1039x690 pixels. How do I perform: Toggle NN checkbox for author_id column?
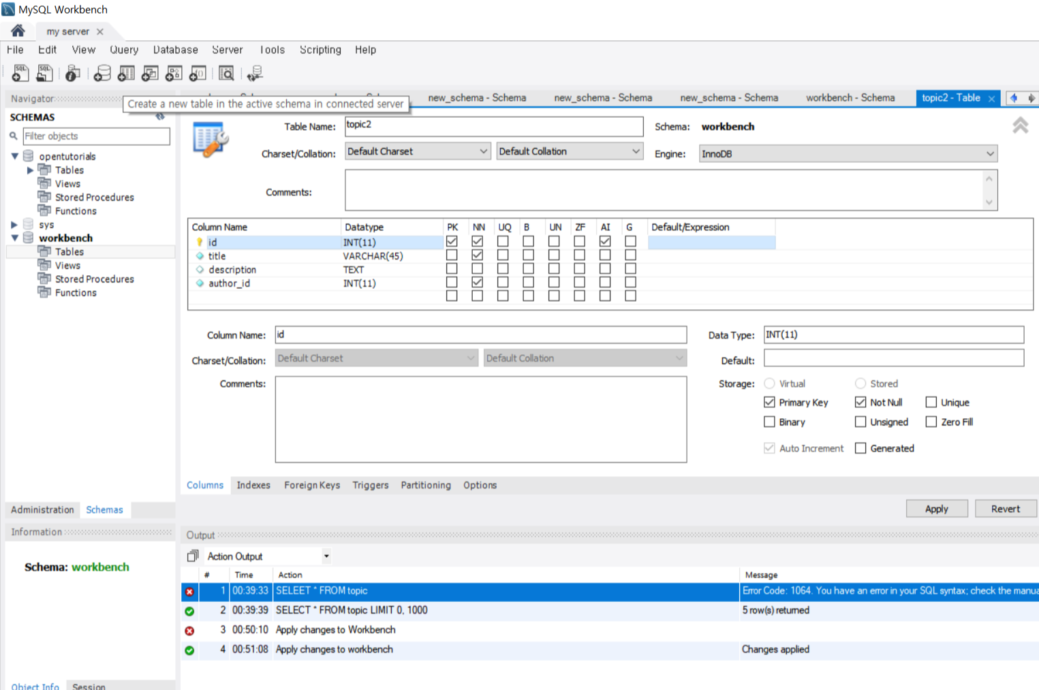pos(477,282)
